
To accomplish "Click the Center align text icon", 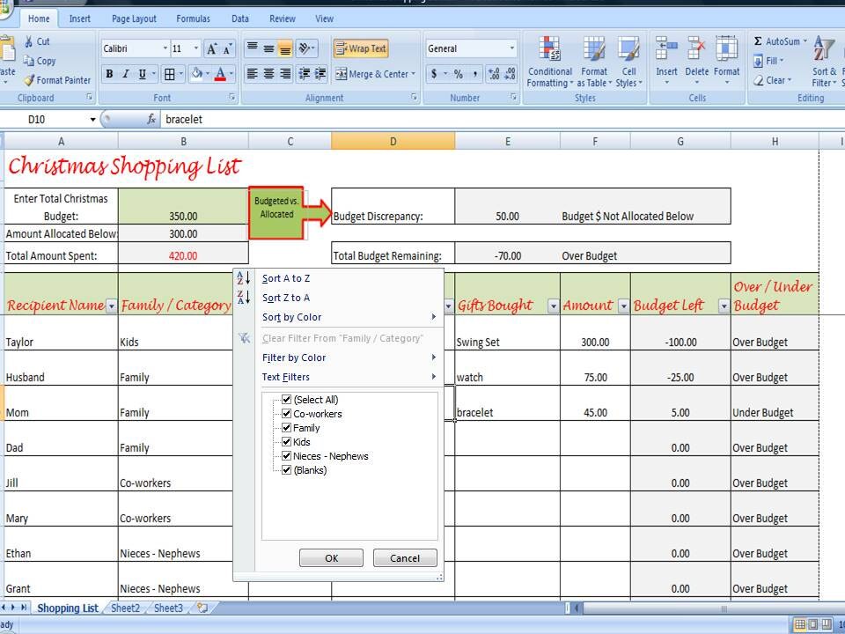I will click(x=268, y=73).
